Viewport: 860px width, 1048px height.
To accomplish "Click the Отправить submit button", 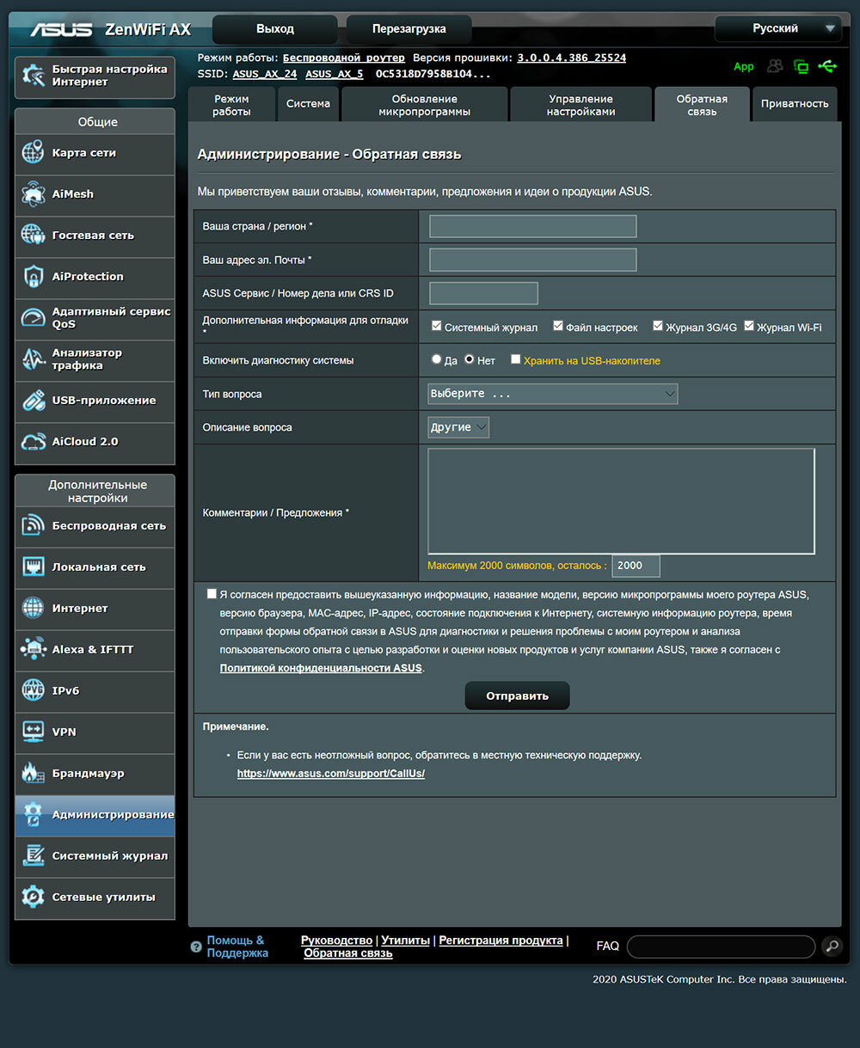I will [x=517, y=696].
